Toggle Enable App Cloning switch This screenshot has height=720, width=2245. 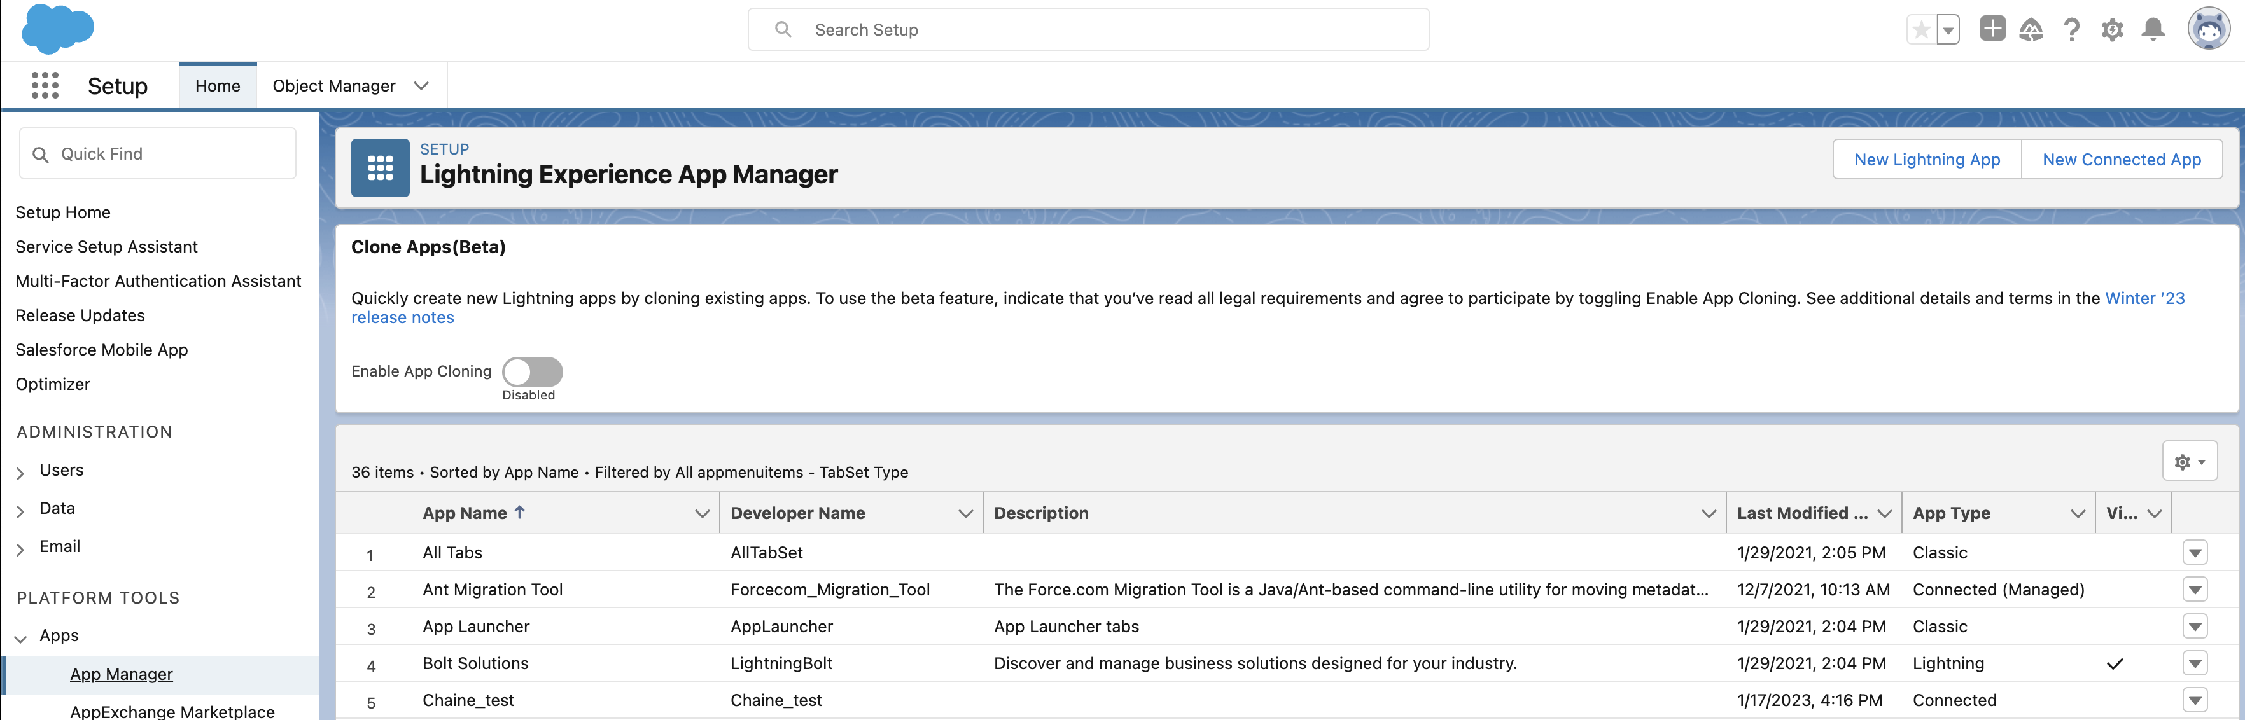(531, 371)
